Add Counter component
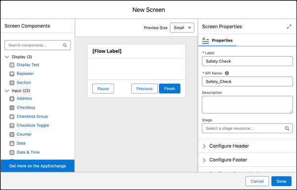This screenshot has width=297, height=190. [x=24, y=134]
